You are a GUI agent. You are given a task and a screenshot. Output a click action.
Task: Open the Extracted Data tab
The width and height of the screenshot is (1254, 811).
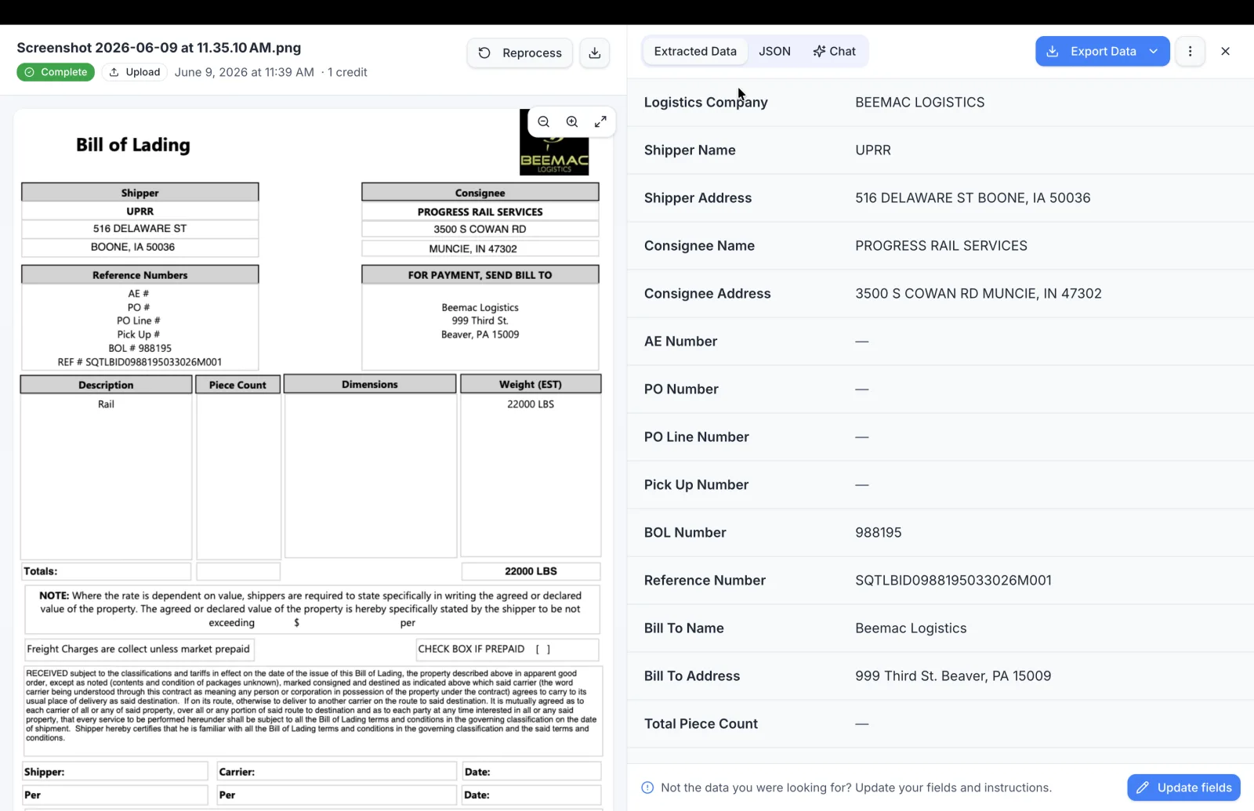click(695, 51)
